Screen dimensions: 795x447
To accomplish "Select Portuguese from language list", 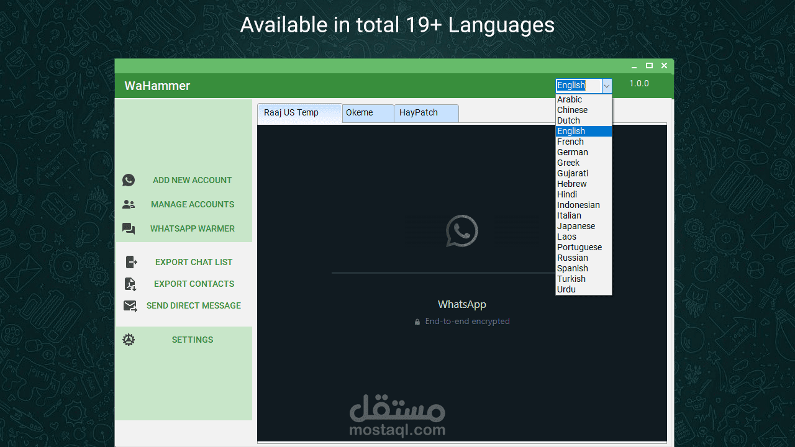I will click(584, 247).
